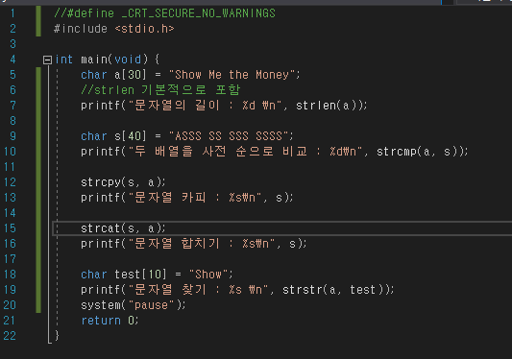512x359 pixels.
Task: Click strcmp(a, s) call
Action: point(419,152)
